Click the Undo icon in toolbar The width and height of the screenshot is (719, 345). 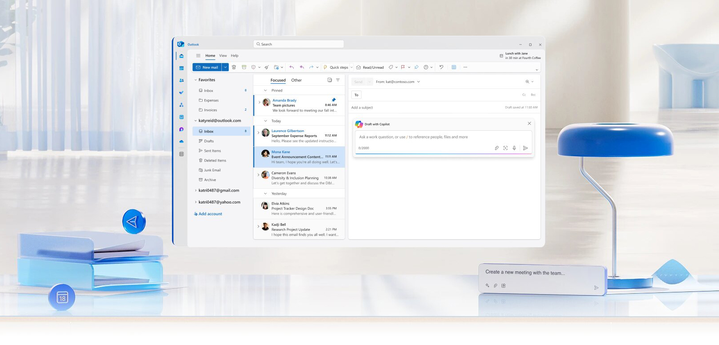coord(441,67)
